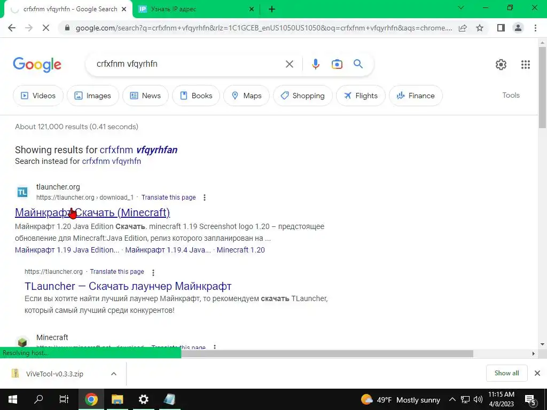This screenshot has width=547, height=410.
Task: Close the Узнать IP адрес tab
Action: coord(252,9)
